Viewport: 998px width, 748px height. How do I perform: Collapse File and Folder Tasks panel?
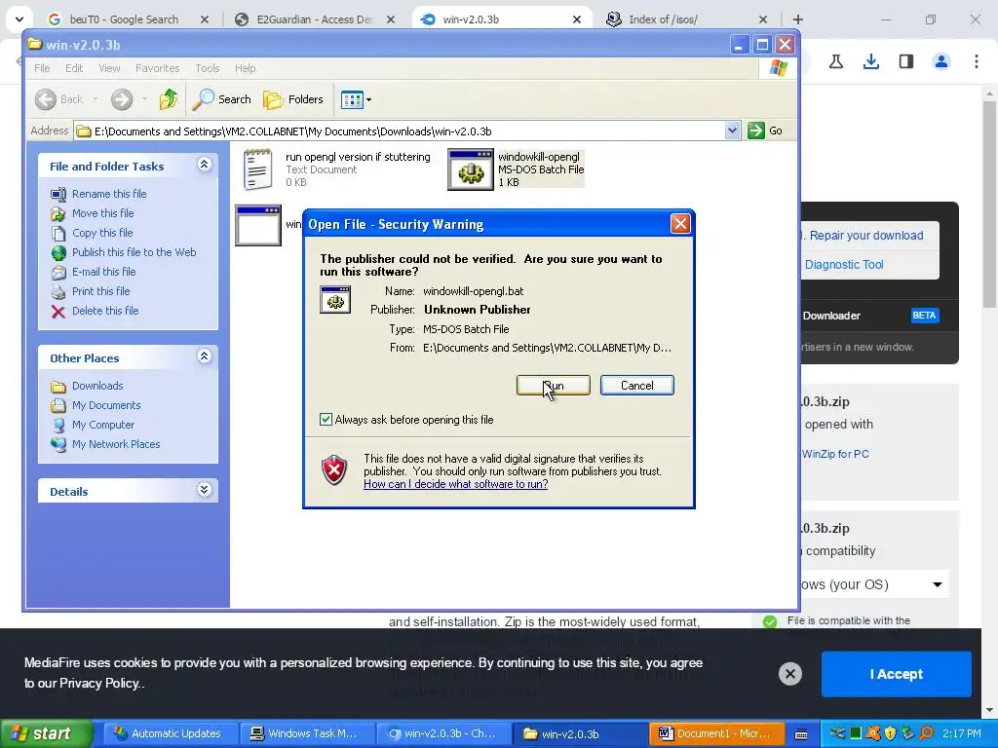204,165
